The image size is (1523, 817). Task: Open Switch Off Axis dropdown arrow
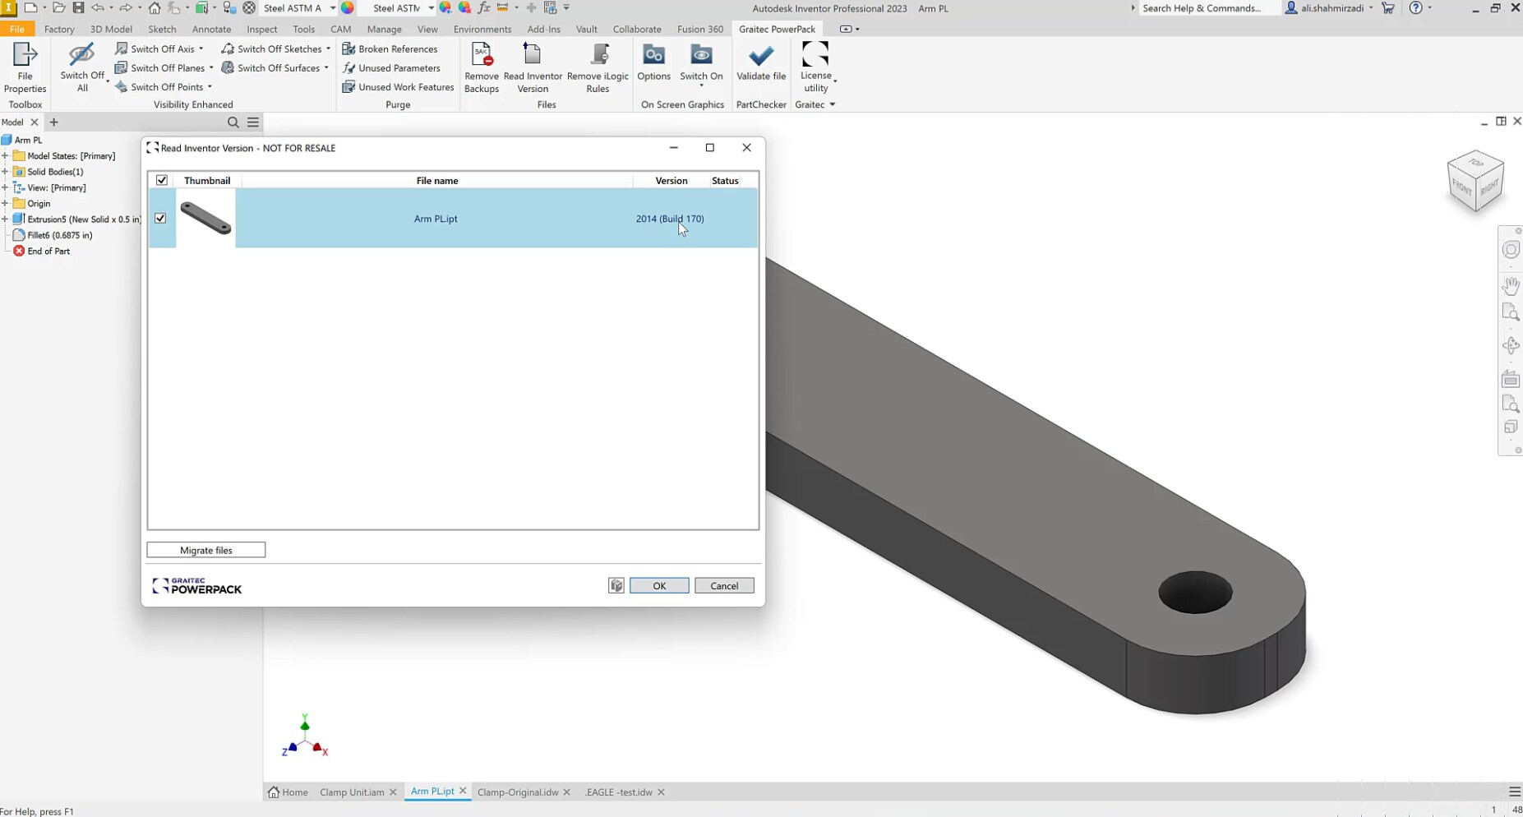[x=201, y=48]
